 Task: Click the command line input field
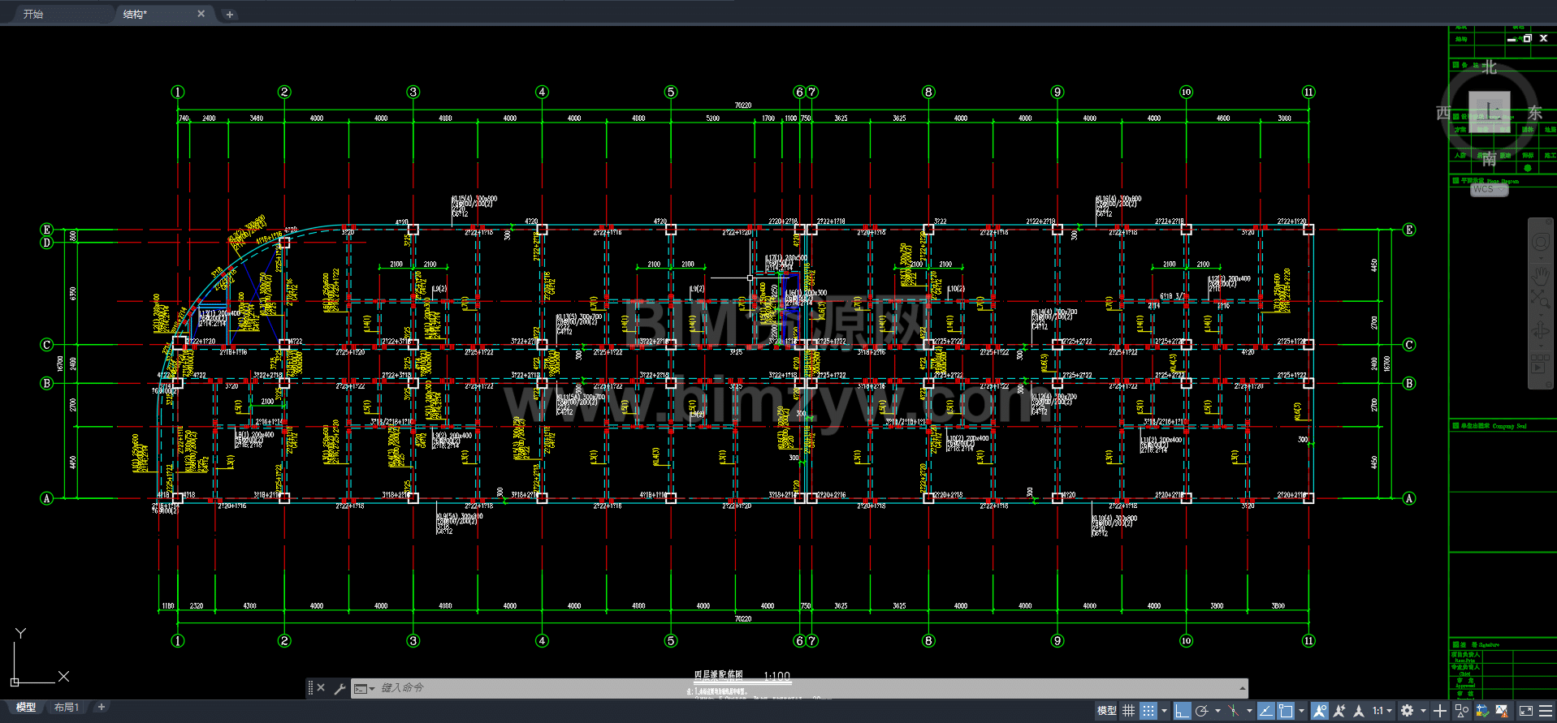(x=804, y=688)
